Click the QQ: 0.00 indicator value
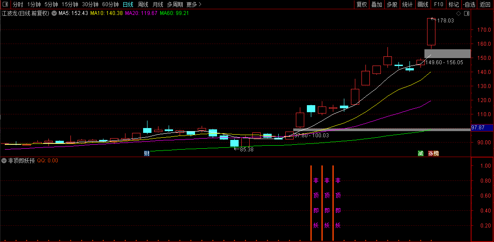This screenshot has width=494, height=242. [48, 161]
